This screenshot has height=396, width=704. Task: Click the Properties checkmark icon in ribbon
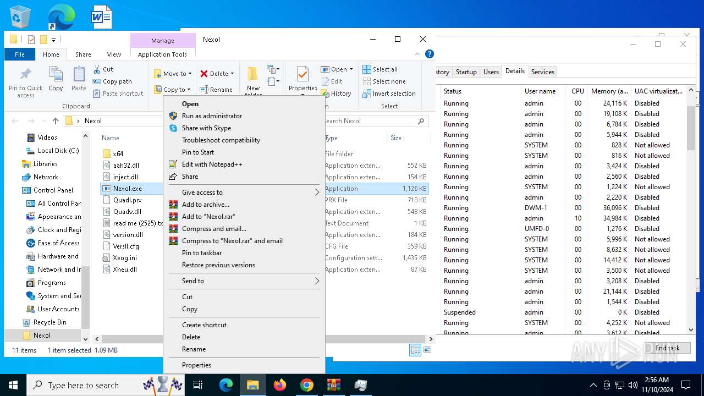point(302,74)
